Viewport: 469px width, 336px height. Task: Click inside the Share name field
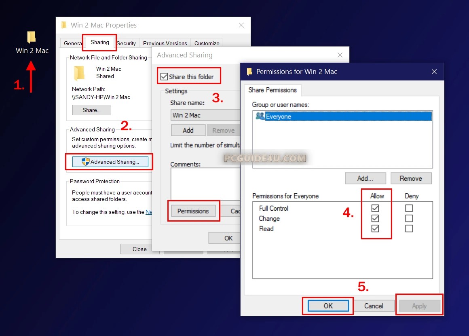(204, 115)
